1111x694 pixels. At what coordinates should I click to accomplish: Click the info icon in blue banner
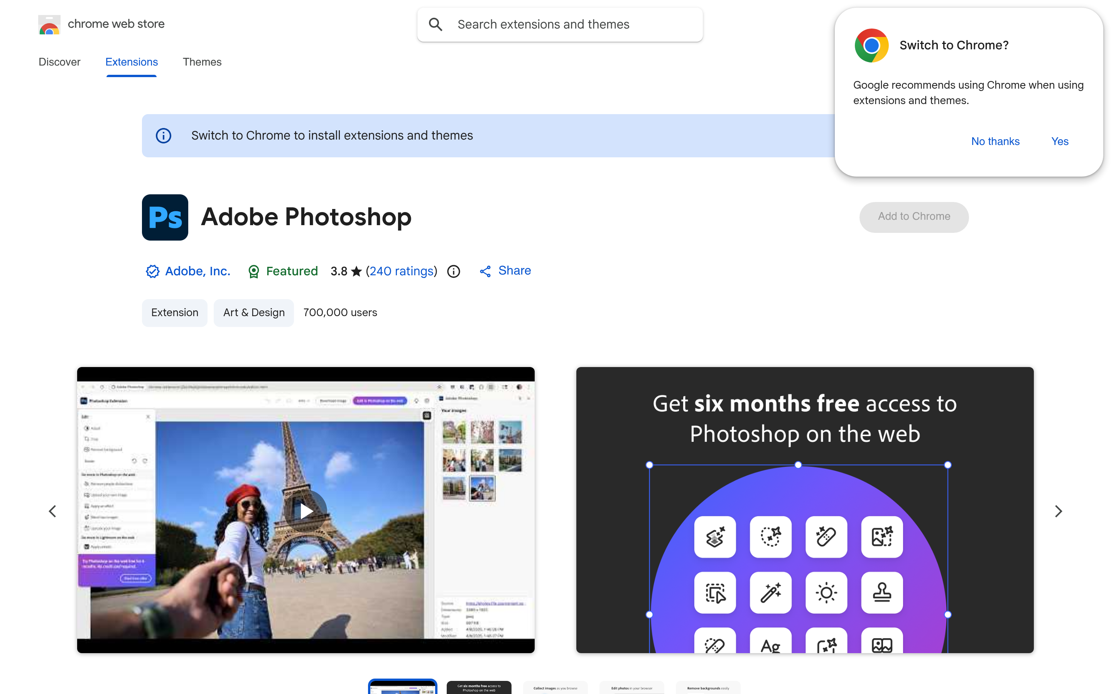tap(164, 135)
